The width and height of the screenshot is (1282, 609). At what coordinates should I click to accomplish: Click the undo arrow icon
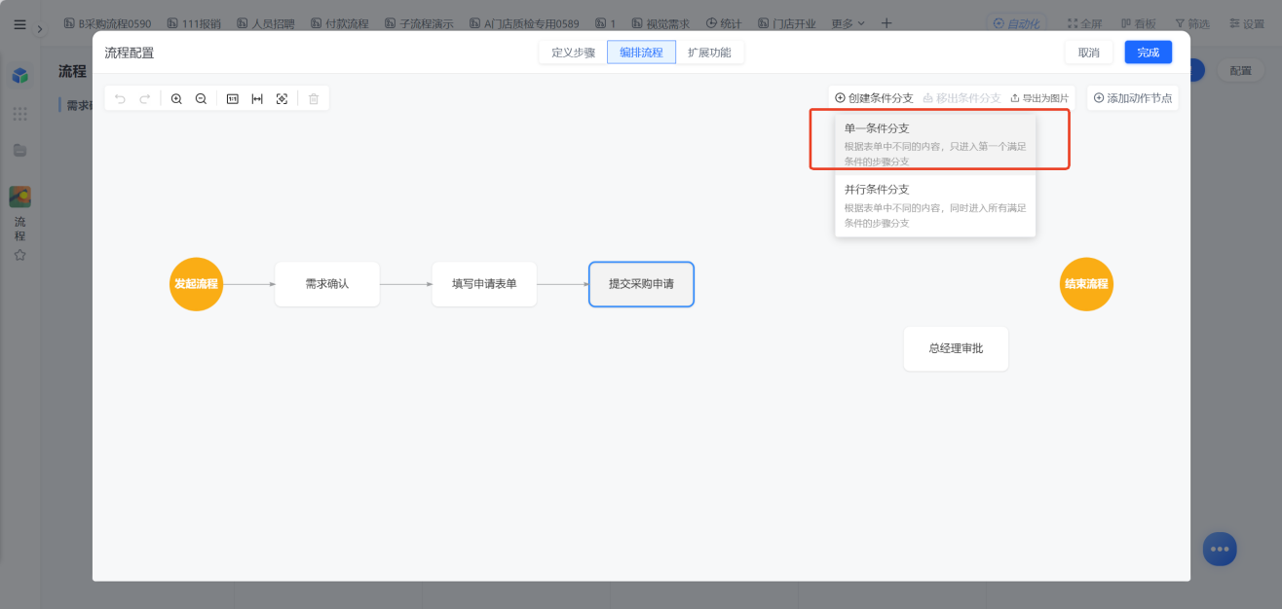pos(121,98)
